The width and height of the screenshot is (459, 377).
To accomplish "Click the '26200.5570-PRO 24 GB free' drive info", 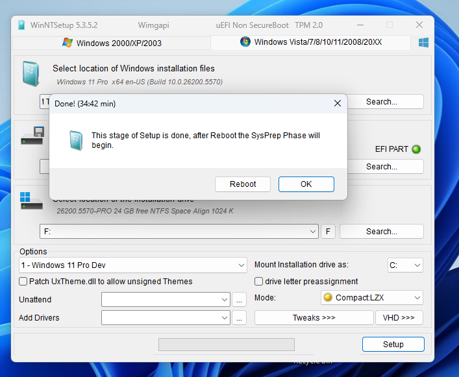I will click(145, 211).
